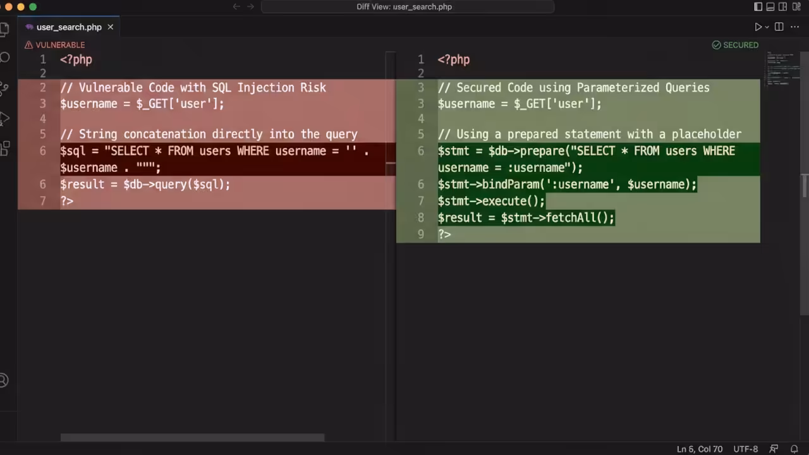
Task: Click the Diff View command center search box
Action: pyautogui.click(x=408, y=7)
